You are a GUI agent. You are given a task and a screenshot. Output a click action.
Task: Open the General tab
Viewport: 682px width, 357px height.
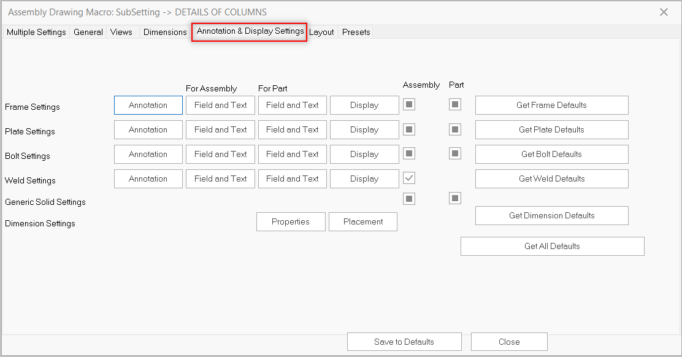(x=88, y=32)
